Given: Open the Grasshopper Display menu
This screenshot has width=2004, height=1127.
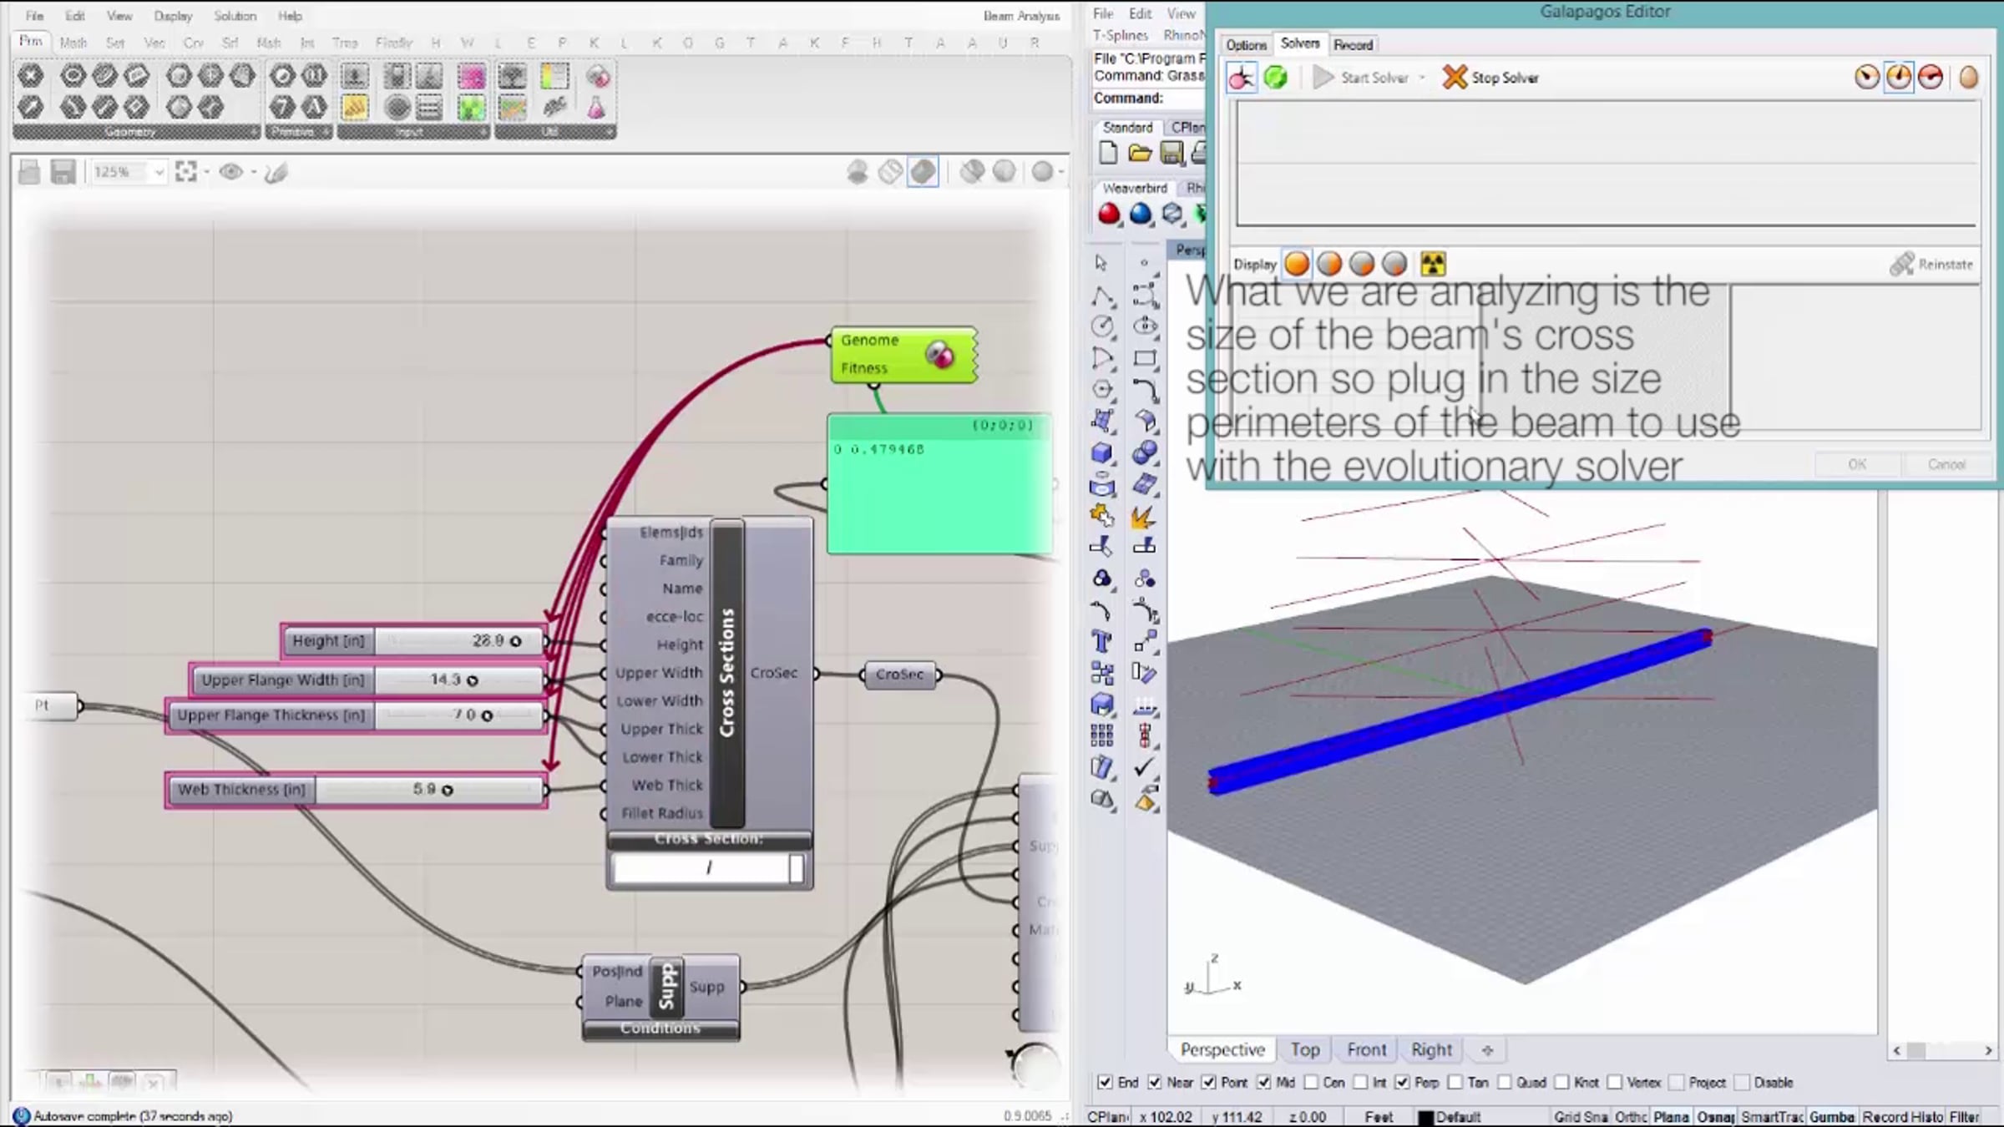Looking at the screenshot, I should point(173,16).
